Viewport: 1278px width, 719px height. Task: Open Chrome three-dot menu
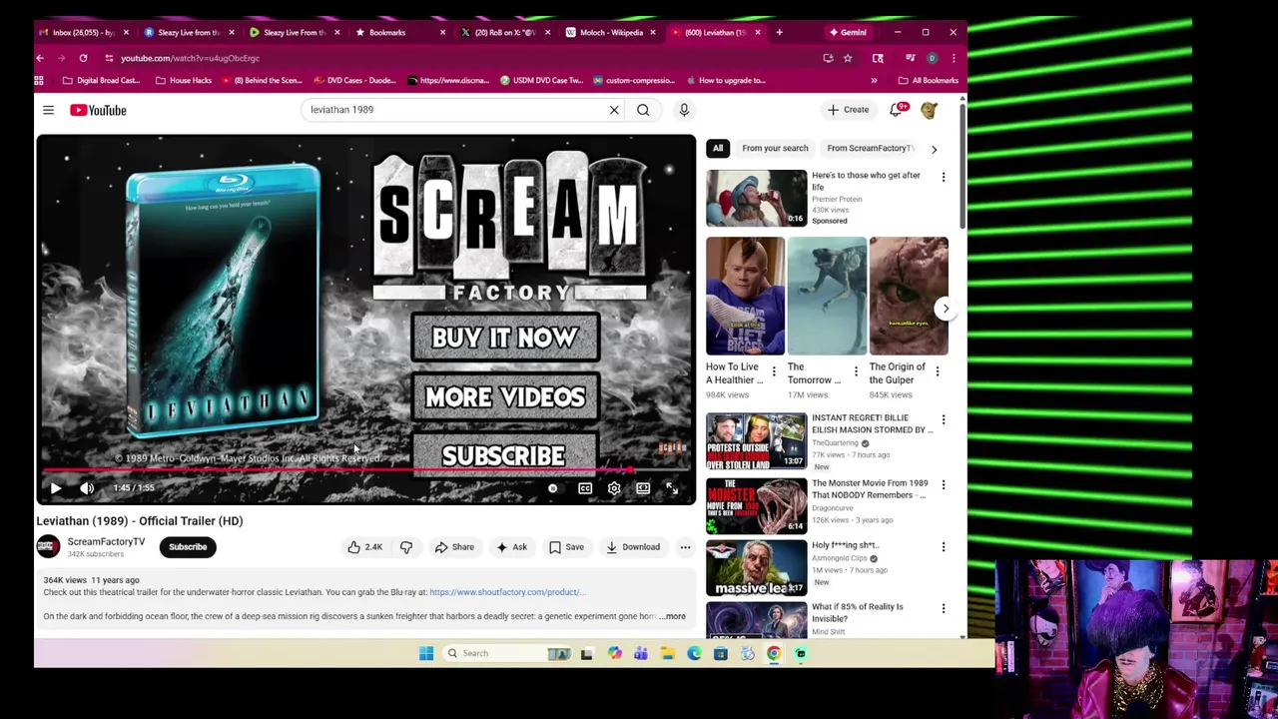(954, 58)
